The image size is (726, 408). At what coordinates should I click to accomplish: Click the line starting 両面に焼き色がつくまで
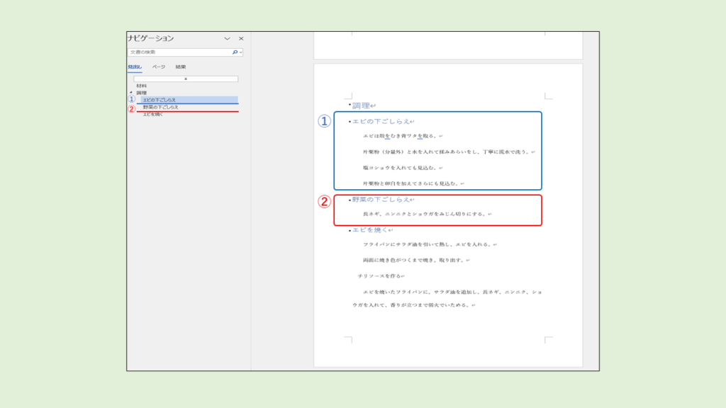[414, 261]
